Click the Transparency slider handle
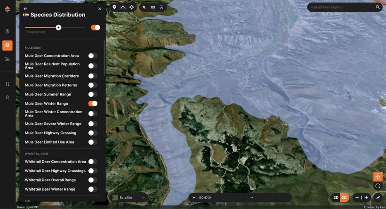The height and width of the screenshot is (209, 386). pyautogui.click(x=58, y=28)
